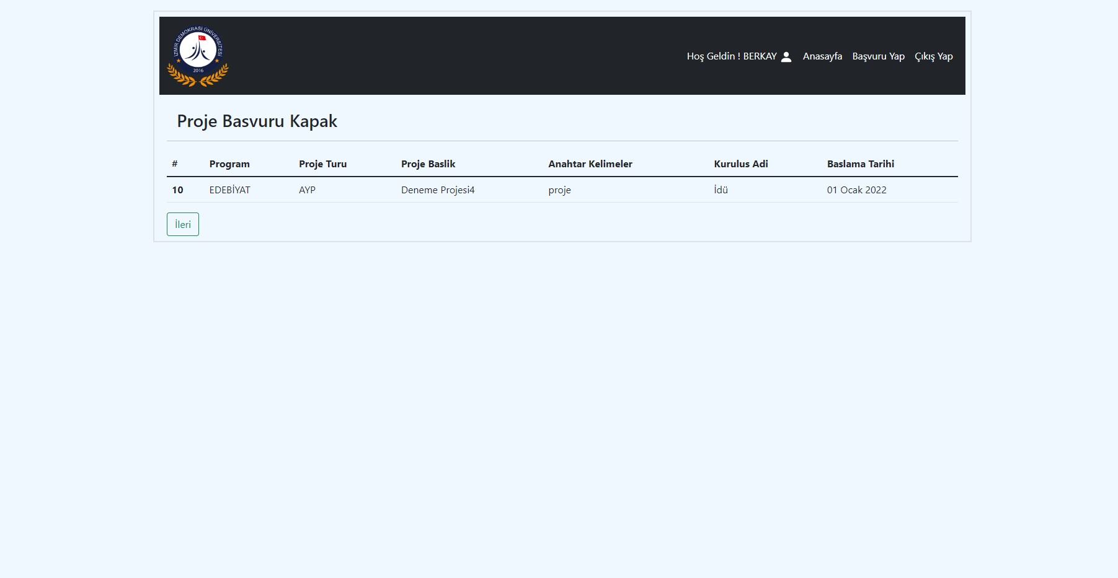Click the İdü kurulus adi cell

click(721, 190)
